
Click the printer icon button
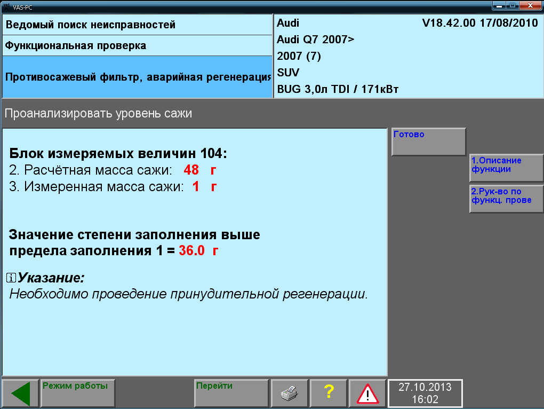point(290,394)
